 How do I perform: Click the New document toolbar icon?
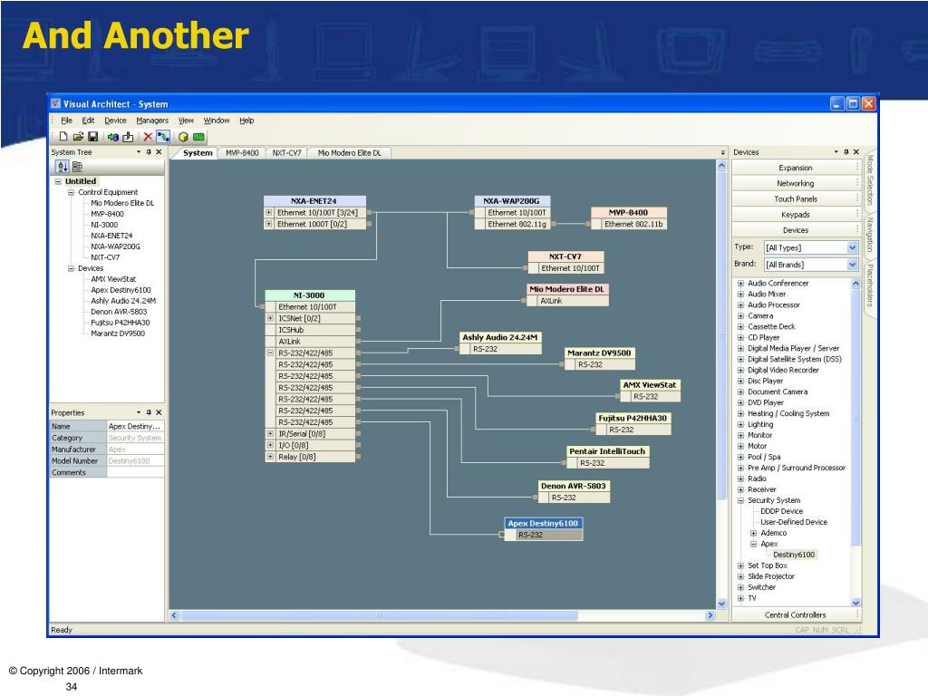[63, 137]
